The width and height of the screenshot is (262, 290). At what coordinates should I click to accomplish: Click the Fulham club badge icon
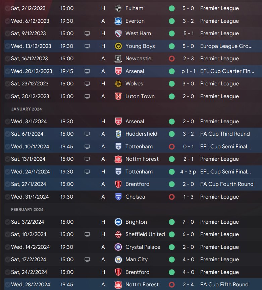click(x=118, y=8)
